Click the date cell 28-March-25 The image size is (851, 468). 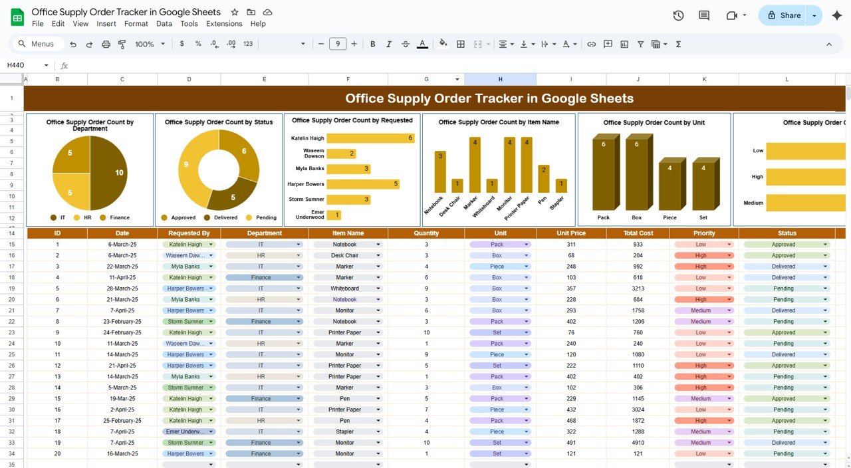click(122, 289)
